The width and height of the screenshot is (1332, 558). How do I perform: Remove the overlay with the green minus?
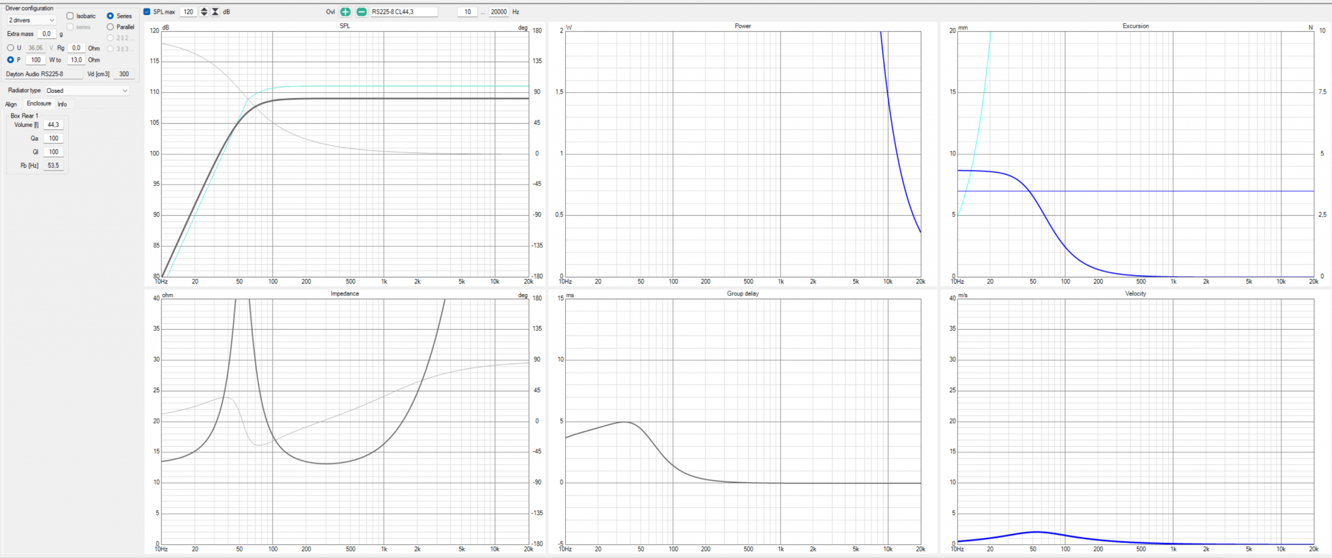362,12
